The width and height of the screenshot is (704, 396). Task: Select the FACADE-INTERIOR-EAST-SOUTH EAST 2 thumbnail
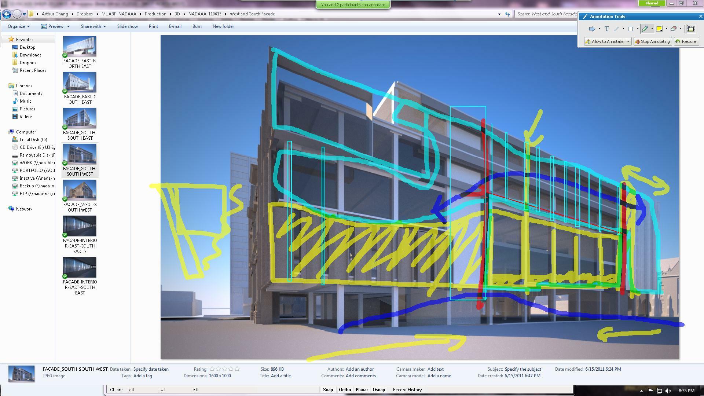(x=80, y=235)
